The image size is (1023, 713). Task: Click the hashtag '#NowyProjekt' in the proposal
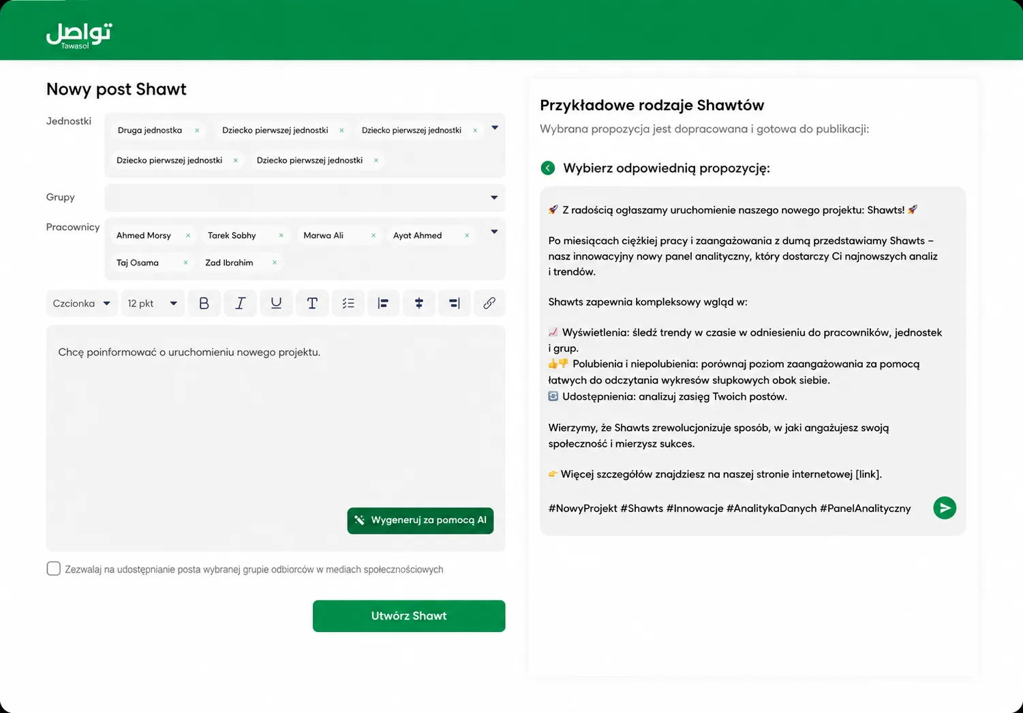583,509
